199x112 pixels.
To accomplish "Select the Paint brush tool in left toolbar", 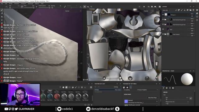I will coord(2,10).
